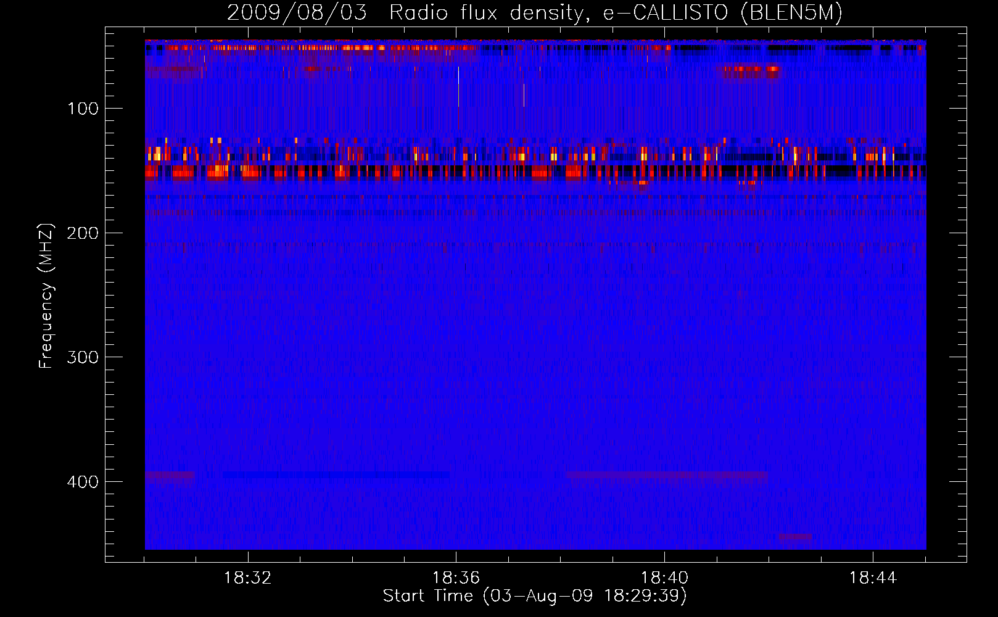
Task: Click the 300 frequency tick label
Action: point(83,357)
